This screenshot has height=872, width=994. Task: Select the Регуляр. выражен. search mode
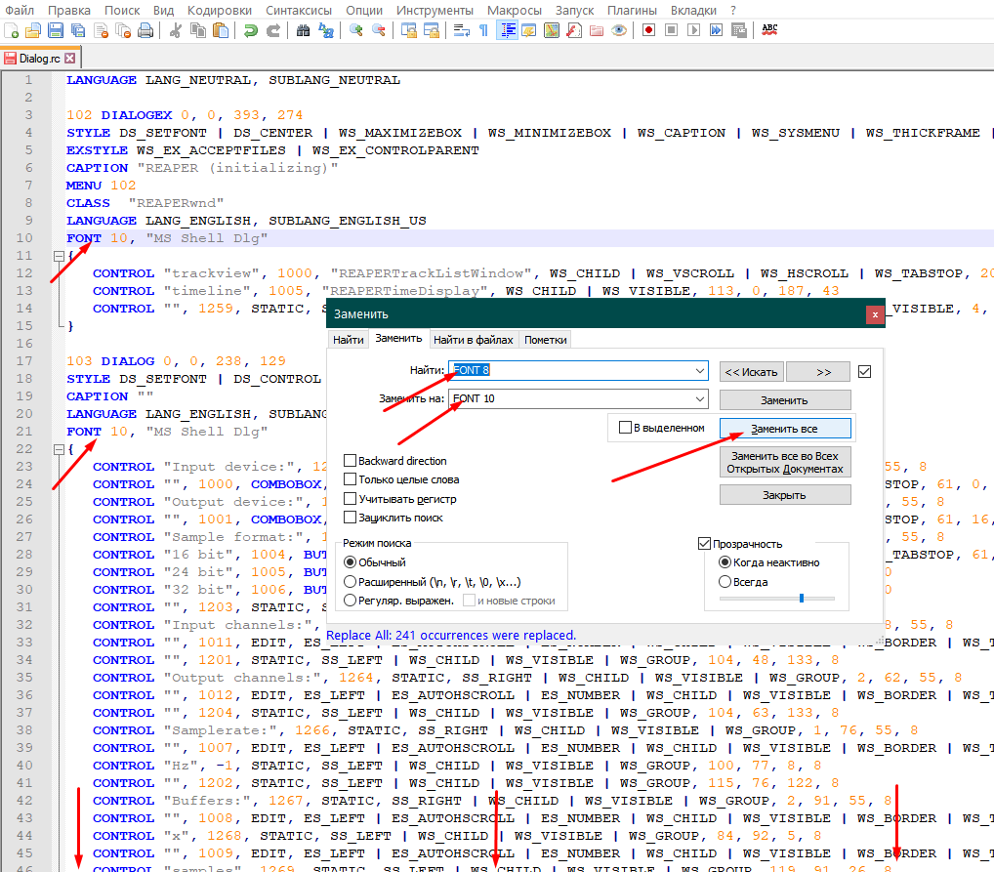pos(350,601)
